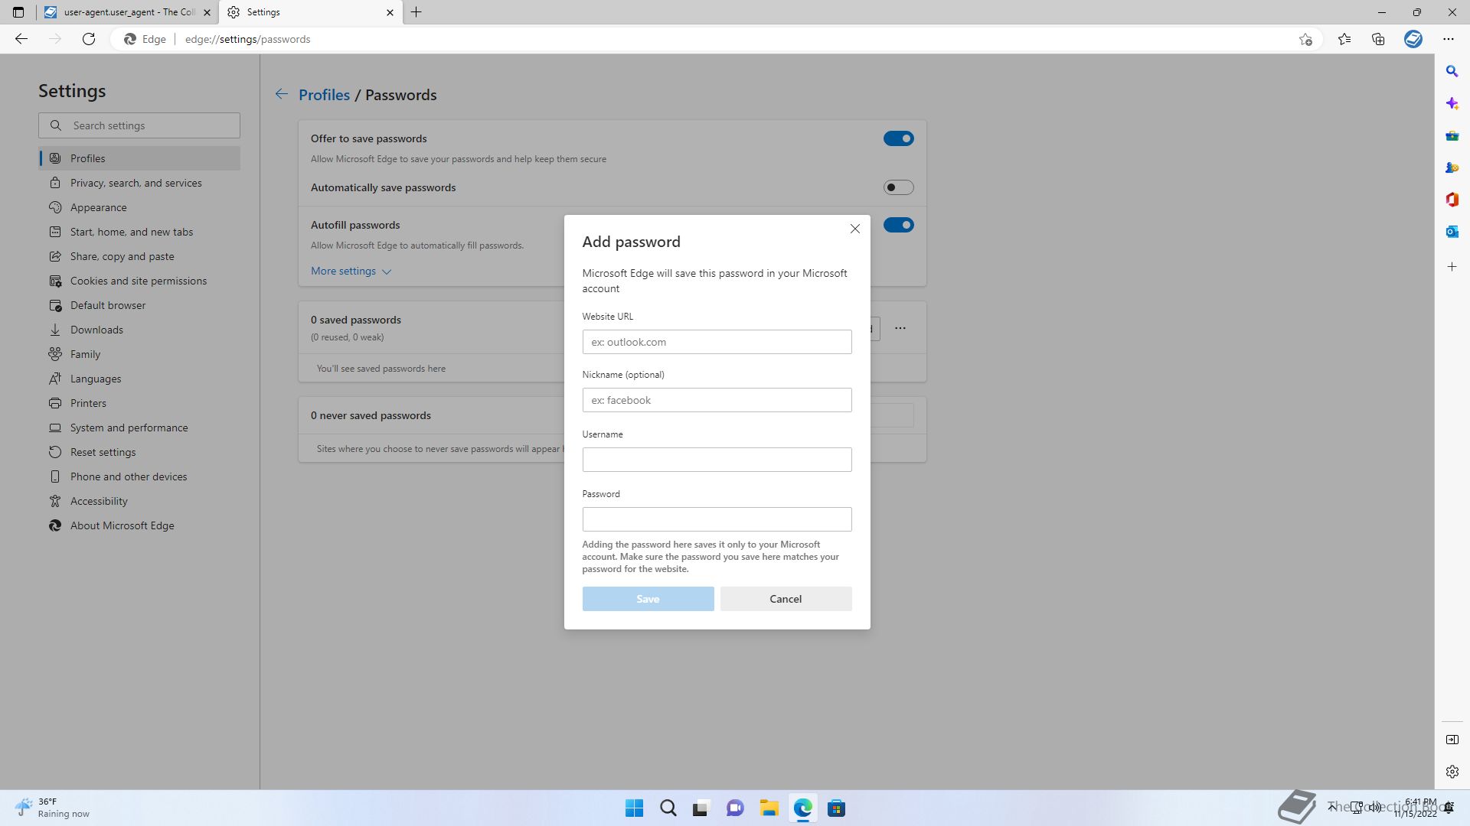Add this page to favorites star icon

click(x=1305, y=39)
